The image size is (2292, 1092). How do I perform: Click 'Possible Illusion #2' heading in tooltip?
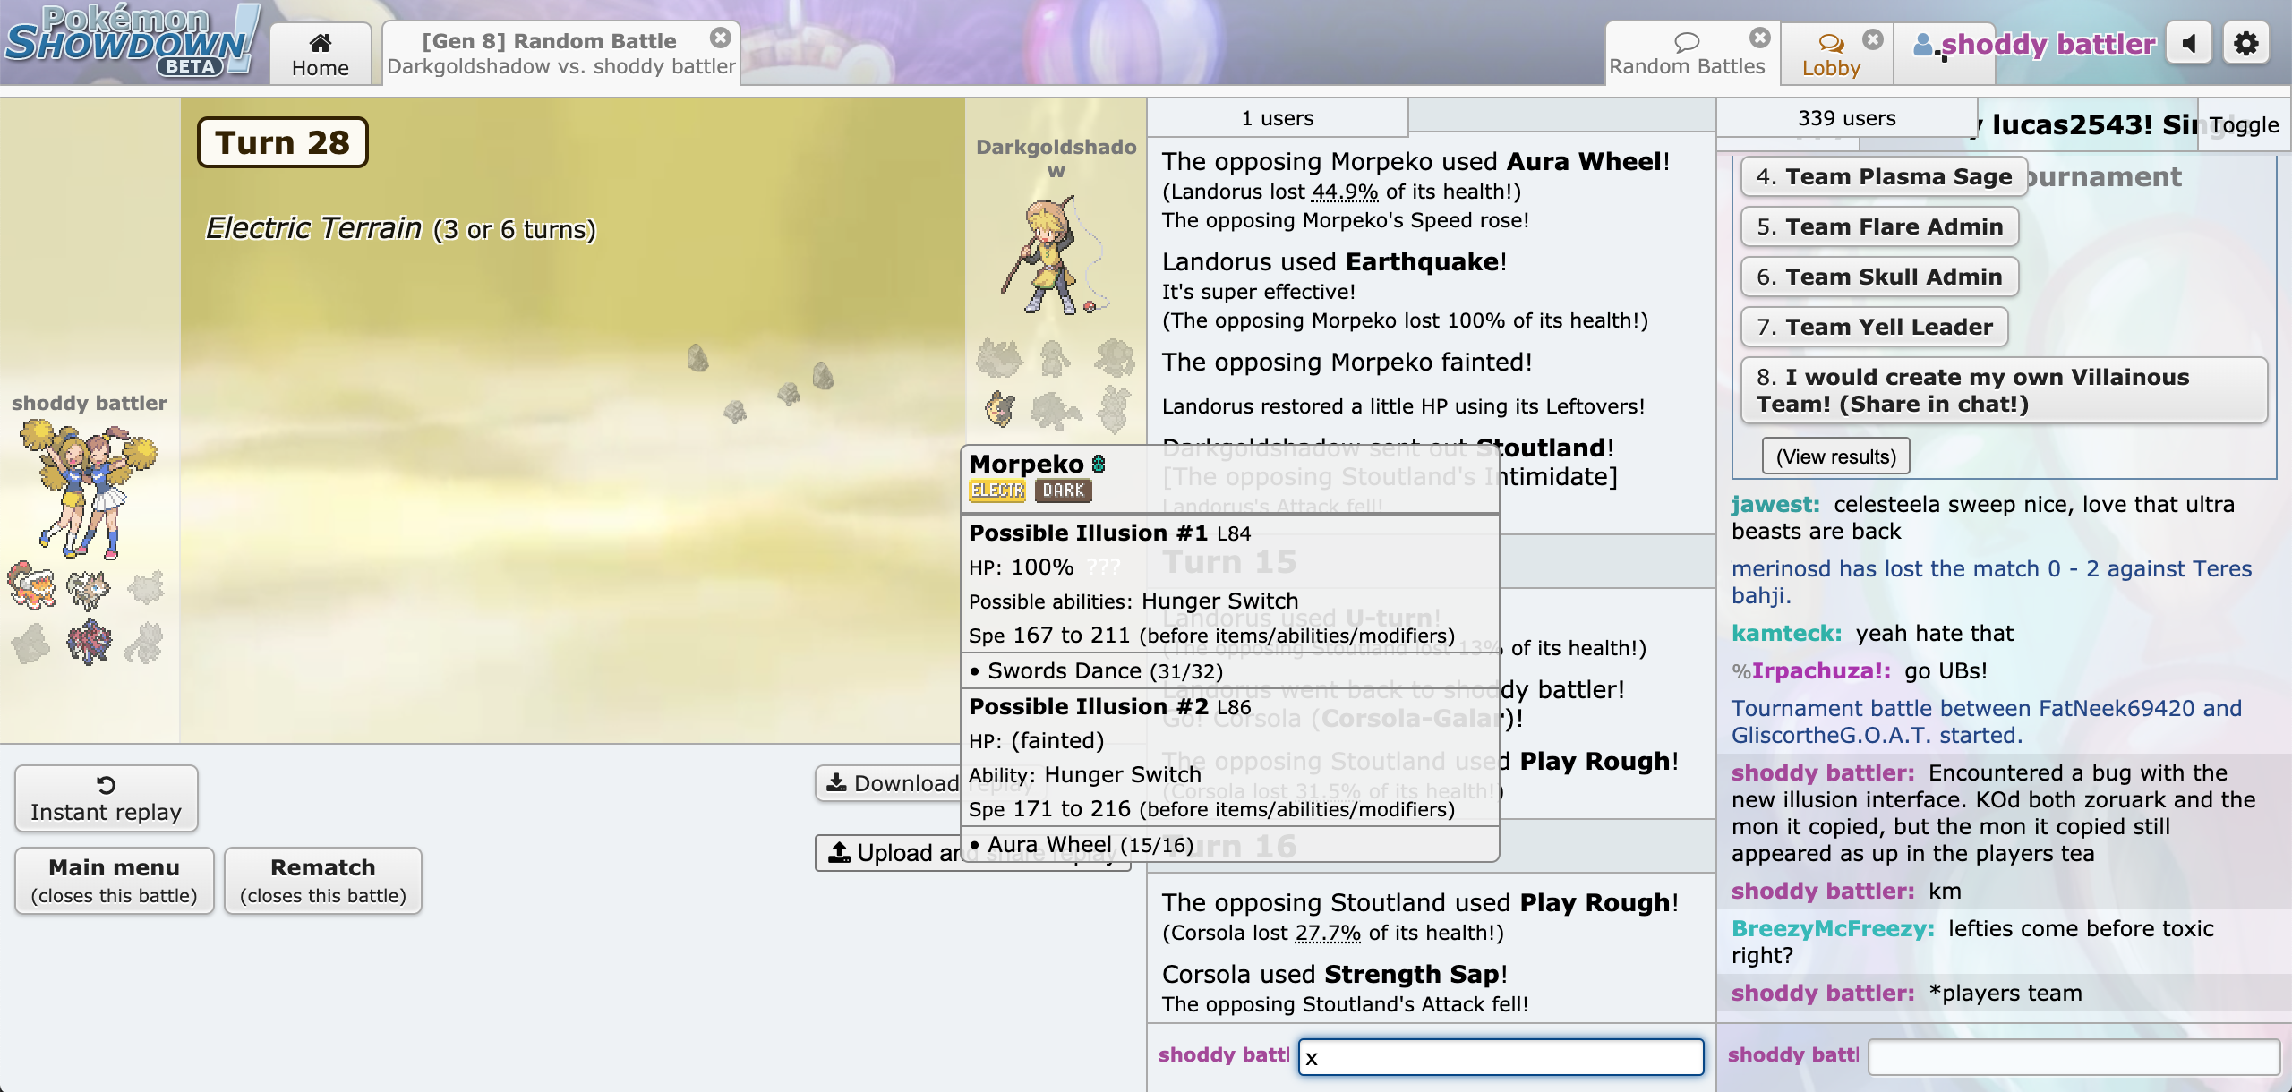coord(1089,706)
